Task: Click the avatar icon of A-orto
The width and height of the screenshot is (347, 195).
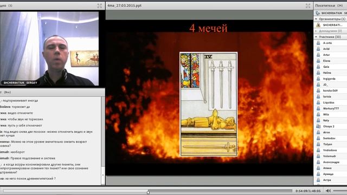Action: [x=318, y=43]
